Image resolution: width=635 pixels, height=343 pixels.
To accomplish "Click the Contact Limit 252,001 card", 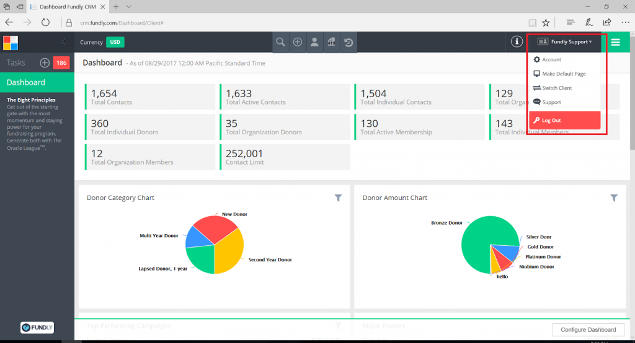I will pyautogui.click(x=285, y=157).
